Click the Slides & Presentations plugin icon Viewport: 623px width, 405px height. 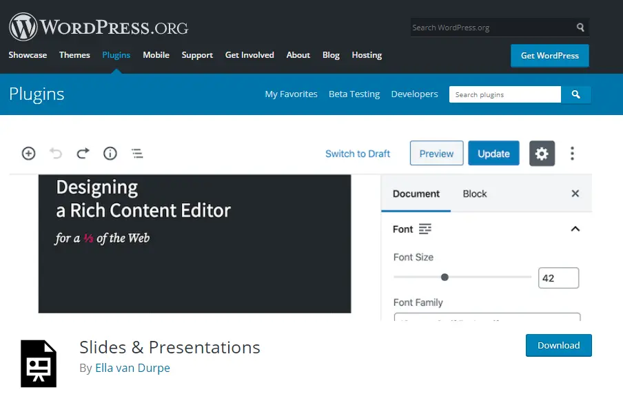pos(39,363)
